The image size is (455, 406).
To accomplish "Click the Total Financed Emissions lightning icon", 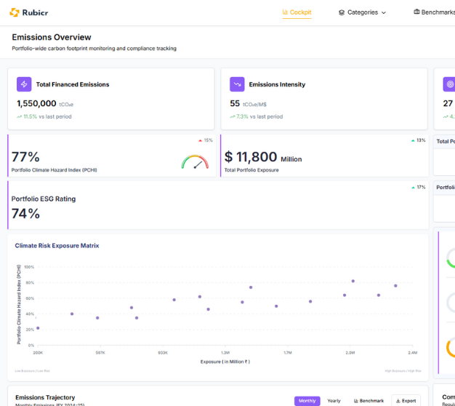I will [24, 84].
